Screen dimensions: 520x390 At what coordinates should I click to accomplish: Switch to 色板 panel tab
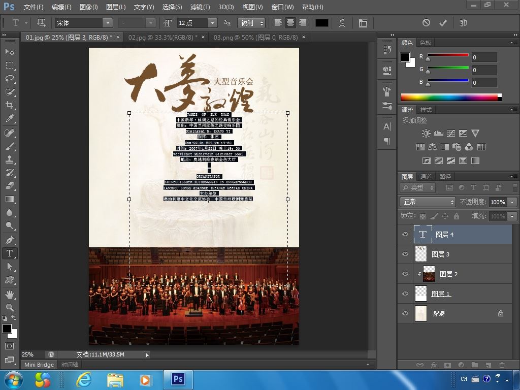click(426, 43)
